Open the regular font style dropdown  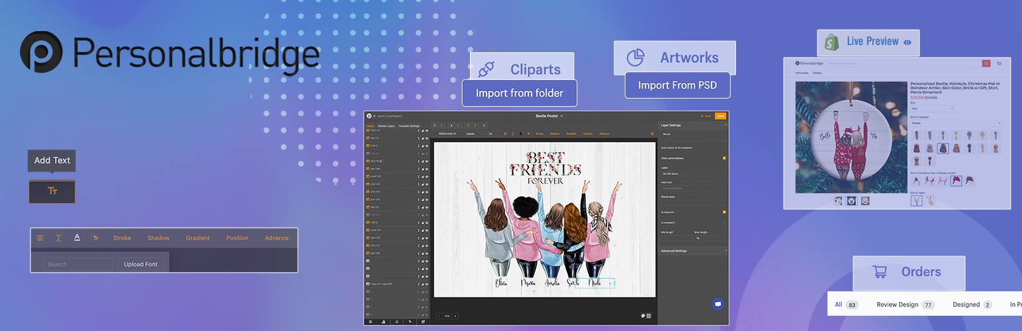[474, 134]
